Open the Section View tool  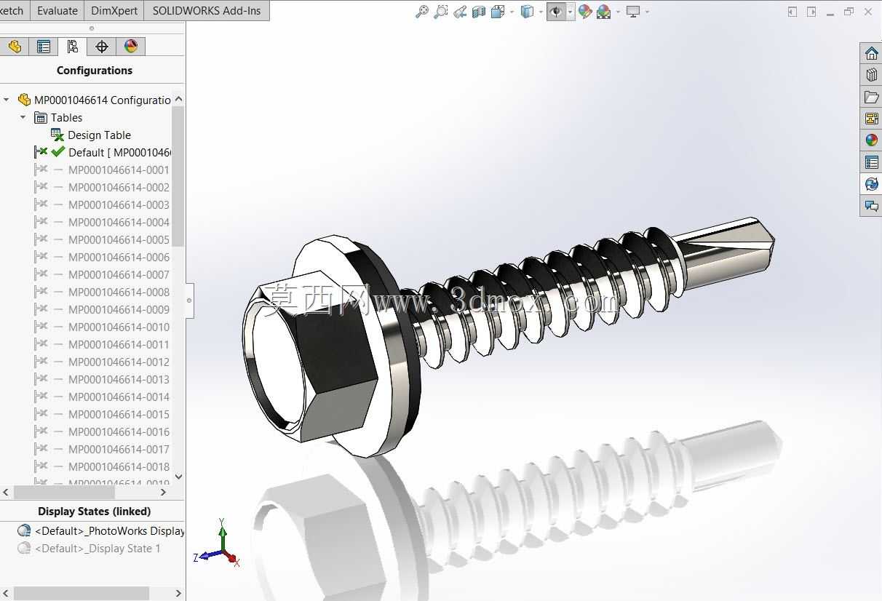point(479,12)
